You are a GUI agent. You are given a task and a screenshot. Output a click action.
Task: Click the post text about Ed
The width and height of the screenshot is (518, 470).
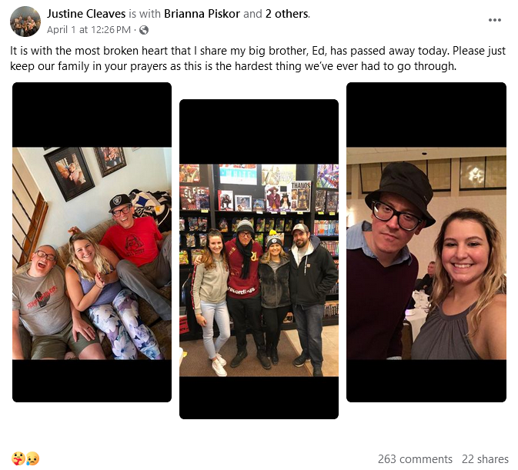pyautogui.click(x=258, y=58)
